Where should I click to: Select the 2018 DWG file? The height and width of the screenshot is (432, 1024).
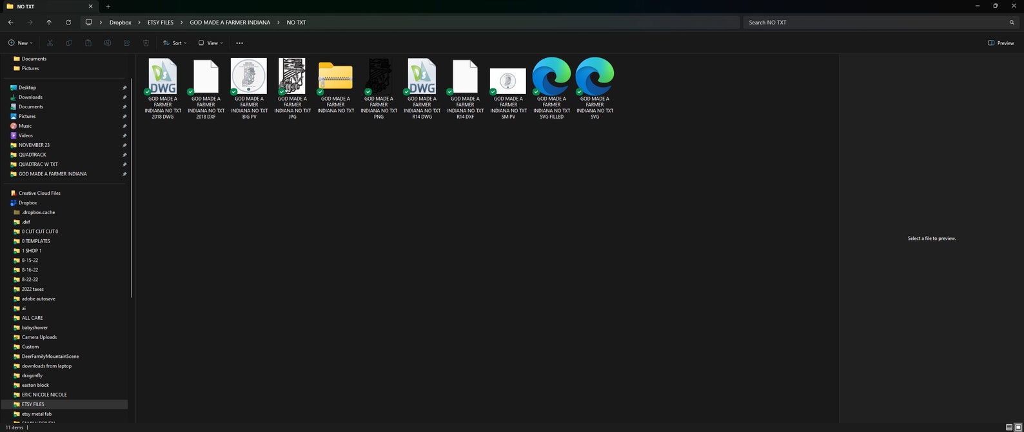point(162,88)
